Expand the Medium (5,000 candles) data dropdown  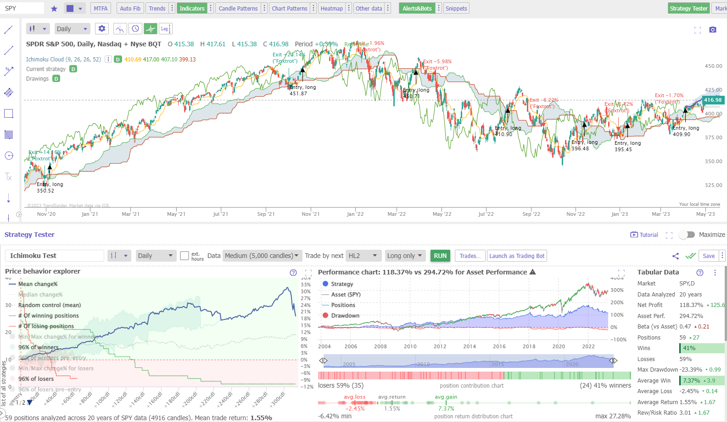pyautogui.click(x=261, y=256)
